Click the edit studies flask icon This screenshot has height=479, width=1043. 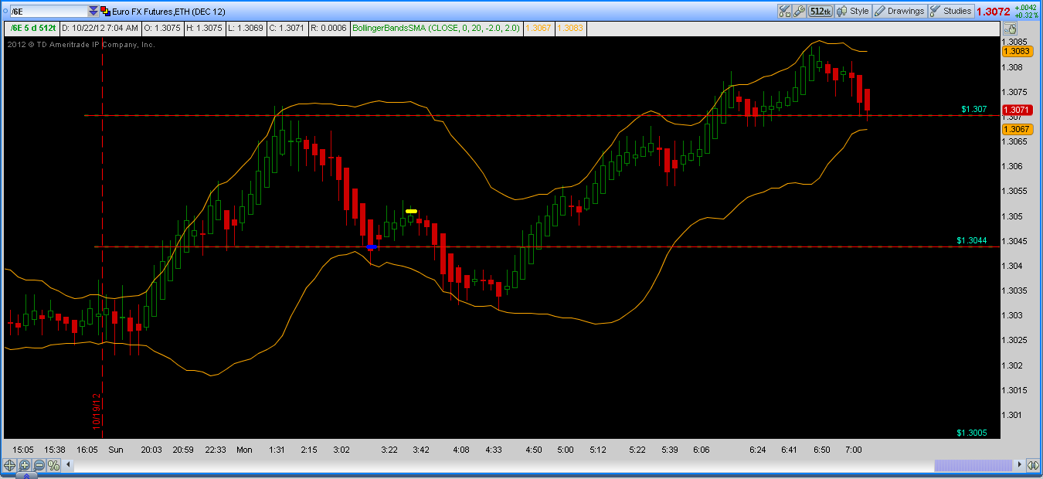coord(785,11)
